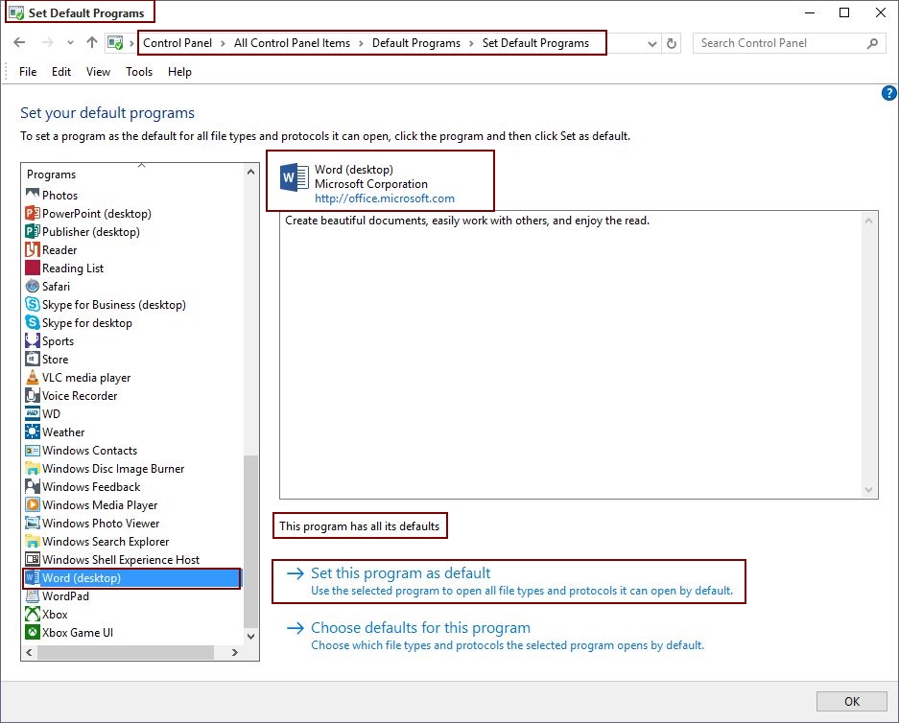Image resolution: width=899 pixels, height=723 pixels.
Task: Click Windows Shell Experience Host icon
Action: (x=33, y=559)
